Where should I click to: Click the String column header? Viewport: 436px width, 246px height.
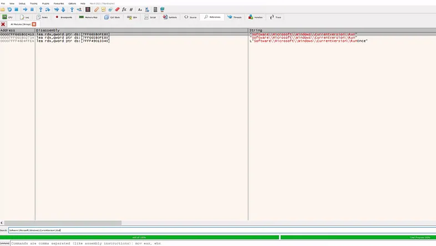point(342,30)
